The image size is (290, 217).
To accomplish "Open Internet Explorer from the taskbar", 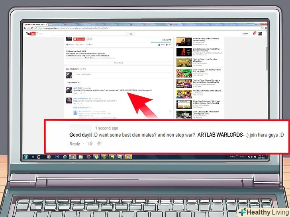I will tap(65, 157).
